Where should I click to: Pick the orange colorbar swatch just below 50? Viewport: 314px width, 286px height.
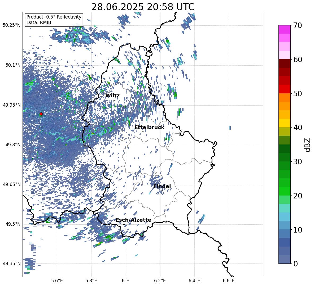coord(284,97)
